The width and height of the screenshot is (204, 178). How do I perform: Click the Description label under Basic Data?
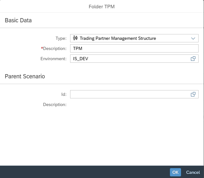(x=55, y=48)
